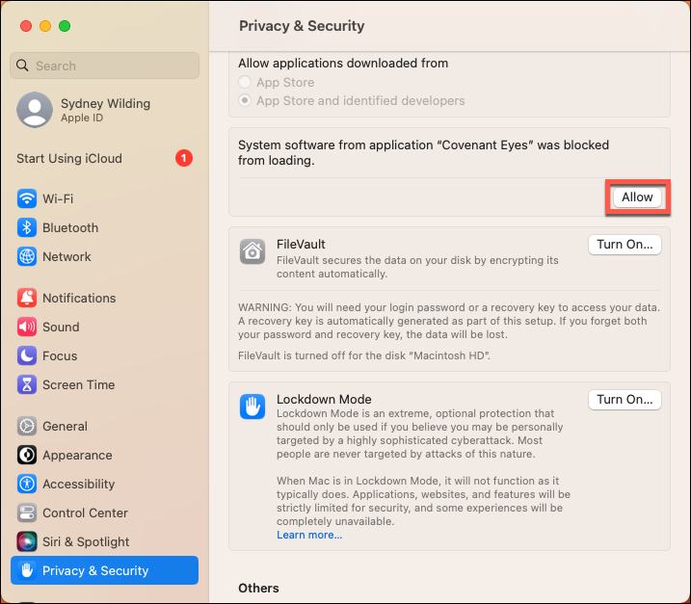Allow blocked Covenant Eyes system software
The height and width of the screenshot is (604, 691).
click(x=637, y=197)
